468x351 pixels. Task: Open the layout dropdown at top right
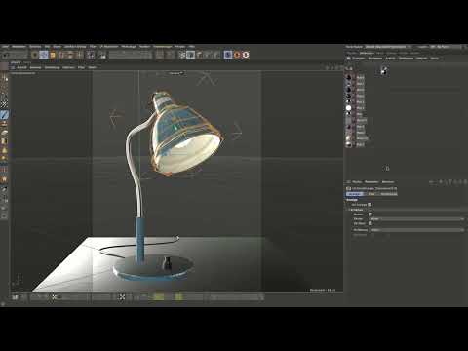(445, 47)
